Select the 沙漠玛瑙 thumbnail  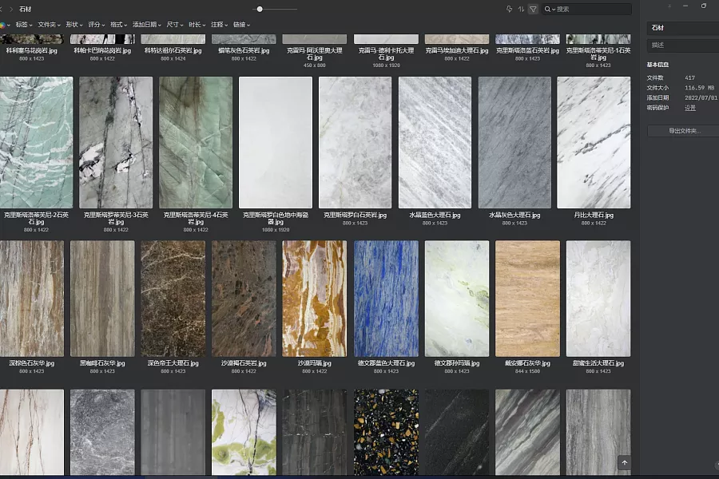coord(315,299)
